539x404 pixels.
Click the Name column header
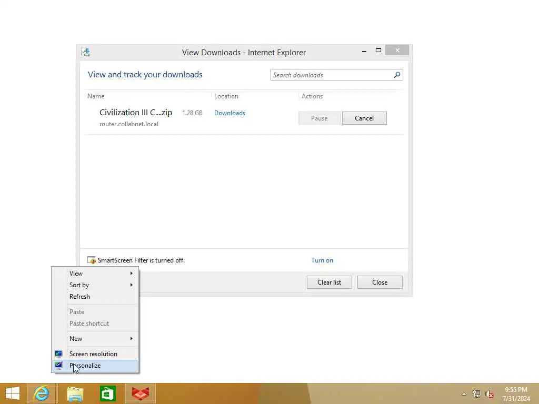(x=96, y=96)
